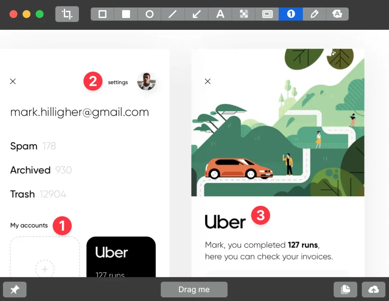The width and height of the screenshot is (389, 301).
Task: Select the text recognition tool
Action: [337, 14]
